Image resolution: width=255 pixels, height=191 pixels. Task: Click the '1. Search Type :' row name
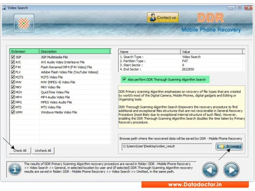132,57
